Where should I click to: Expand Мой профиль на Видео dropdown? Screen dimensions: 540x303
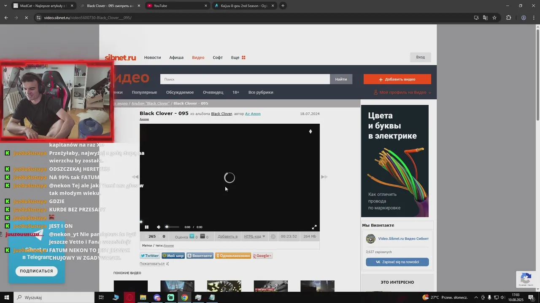click(402, 92)
